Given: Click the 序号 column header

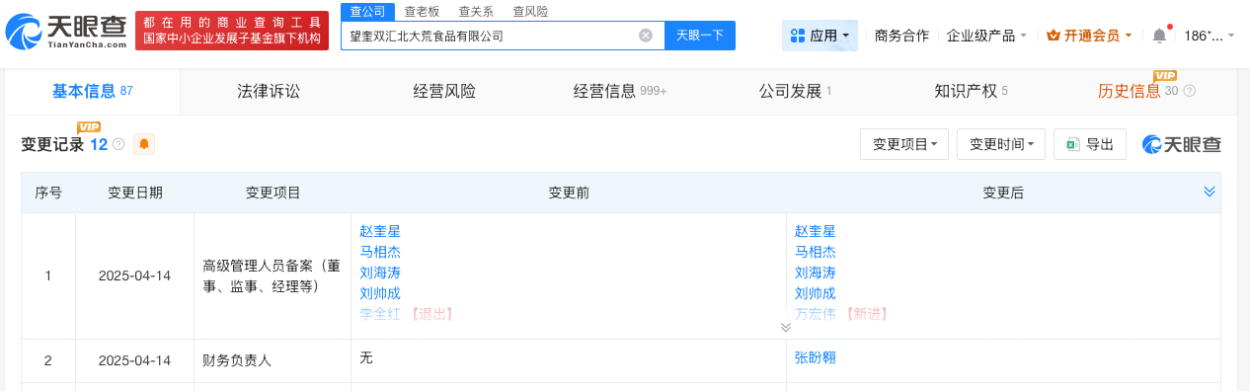Looking at the screenshot, I should (x=48, y=193).
